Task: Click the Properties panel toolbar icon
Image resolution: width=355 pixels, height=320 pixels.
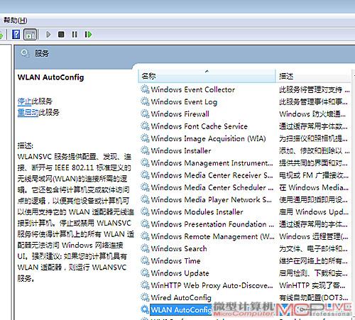Action: tap(31, 35)
